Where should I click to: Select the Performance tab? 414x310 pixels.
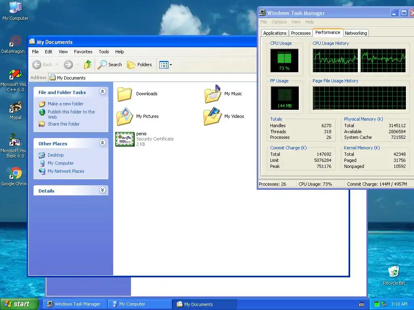(327, 32)
